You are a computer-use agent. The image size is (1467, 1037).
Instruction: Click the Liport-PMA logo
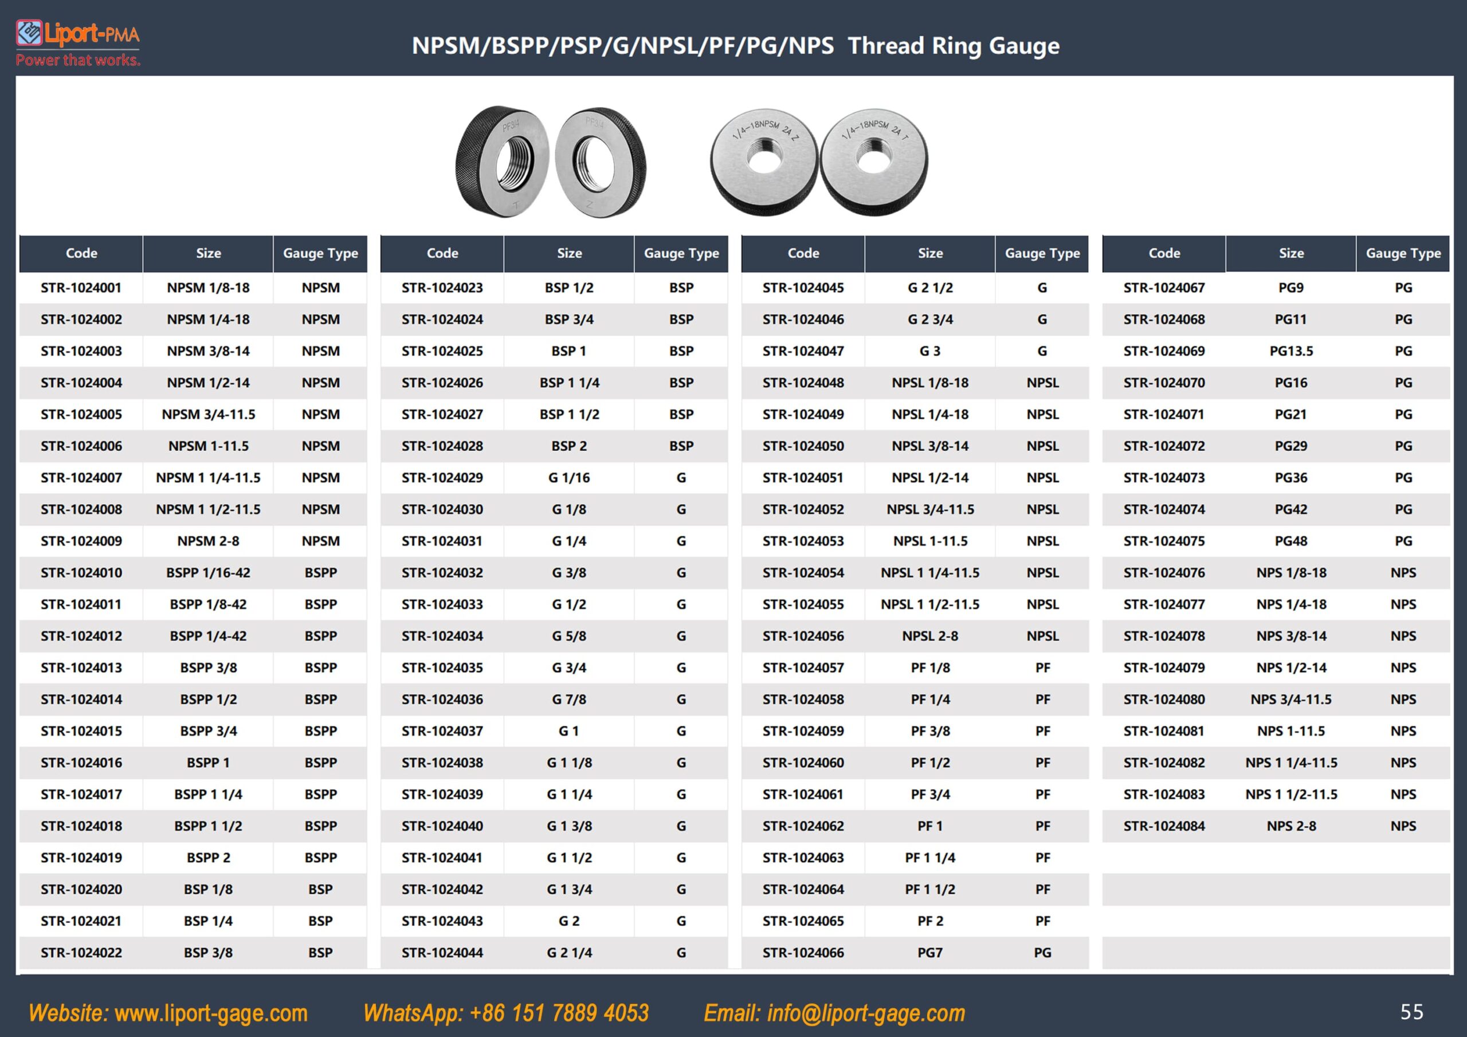pos(77,33)
